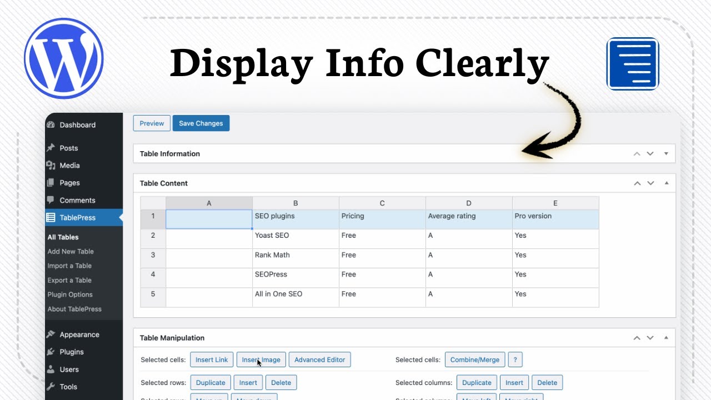711x400 pixels.
Task: Open About TablePress page
Action: click(x=74, y=309)
